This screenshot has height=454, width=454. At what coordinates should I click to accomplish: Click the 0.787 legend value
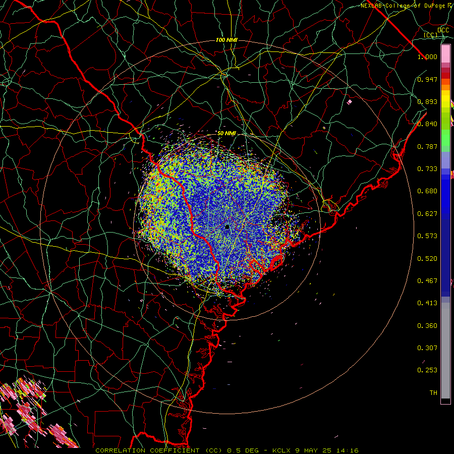(427, 146)
